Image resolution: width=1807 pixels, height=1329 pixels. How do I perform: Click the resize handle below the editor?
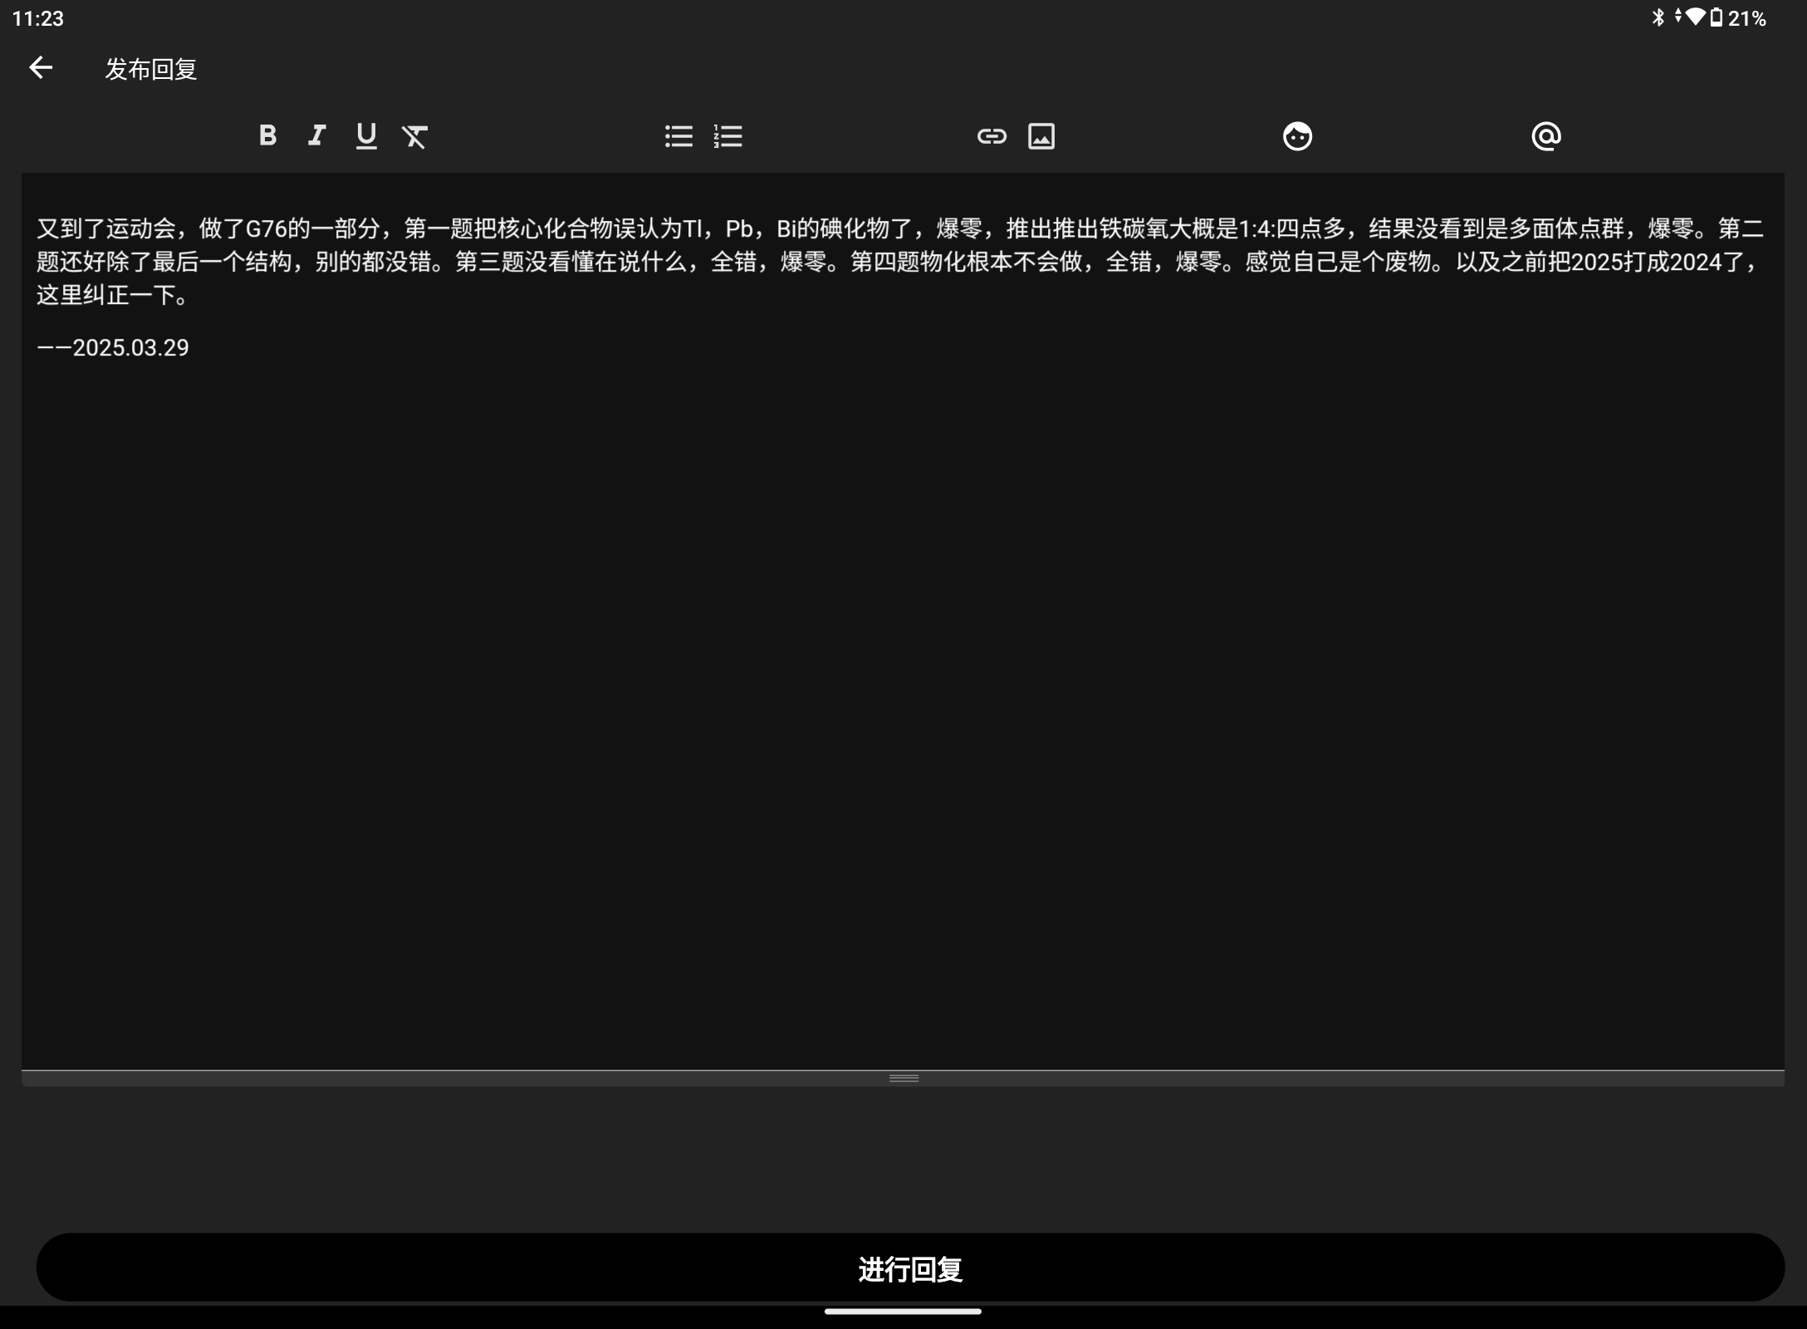903,1078
